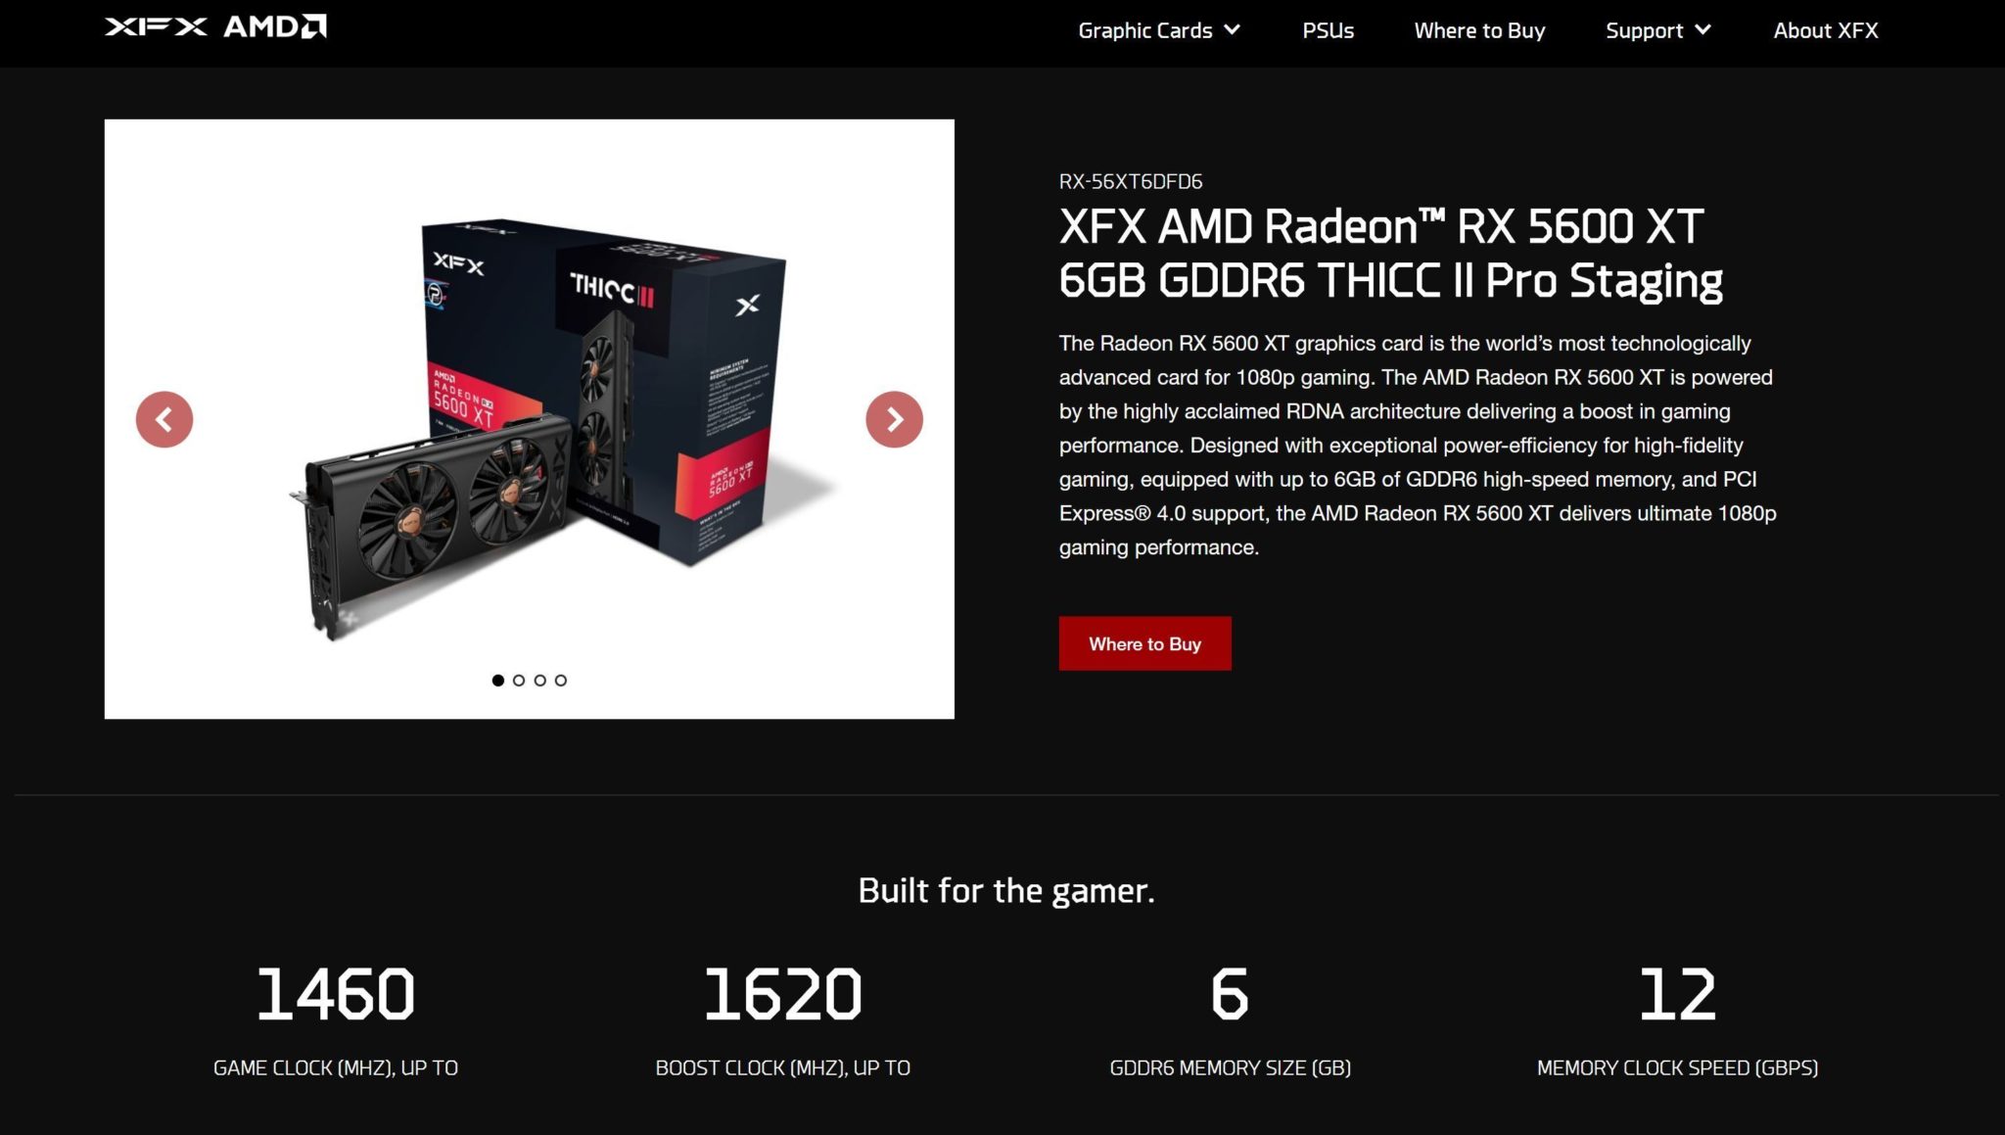Open the PSUs page
Viewport: 2005px width, 1135px height.
coord(1328,30)
